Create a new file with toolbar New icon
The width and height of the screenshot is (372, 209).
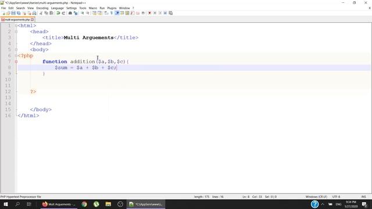coord(3,13)
